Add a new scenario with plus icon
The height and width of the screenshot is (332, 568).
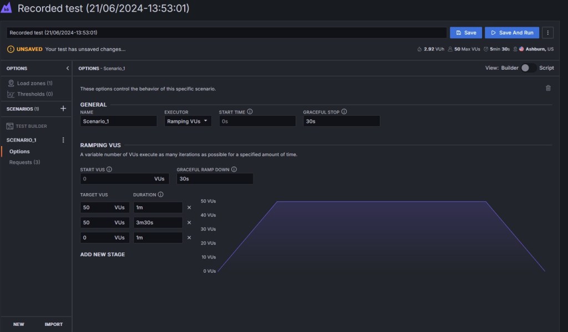pyautogui.click(x=63, y=109)
